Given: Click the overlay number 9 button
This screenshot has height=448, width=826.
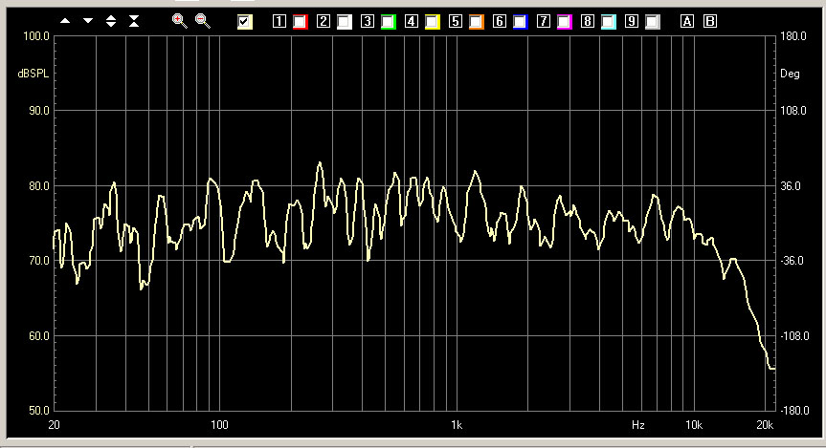Looking at the screenshot, I should [632, 21].
